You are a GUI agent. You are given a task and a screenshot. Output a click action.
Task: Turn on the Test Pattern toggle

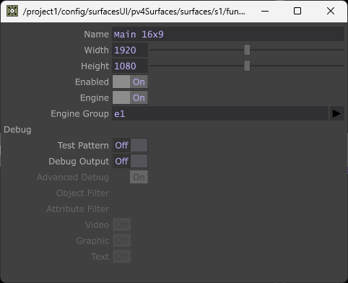click(x=130, y=145)
